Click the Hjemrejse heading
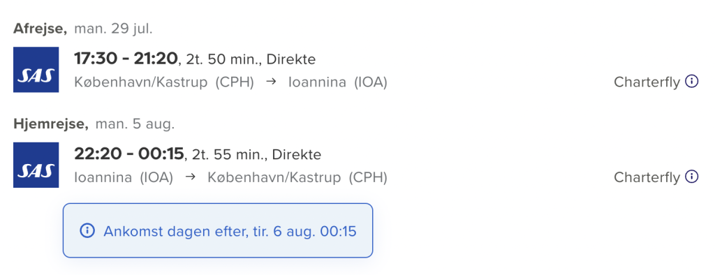The height and width of the screenshot is (275, 715). tap(51, 124)
